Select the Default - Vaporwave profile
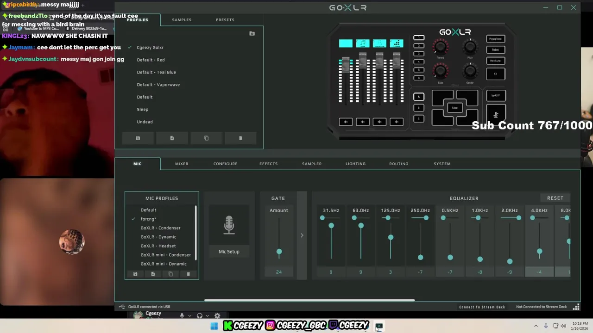The width and height of the screenshot is (593, 333). tap(158, 85)
